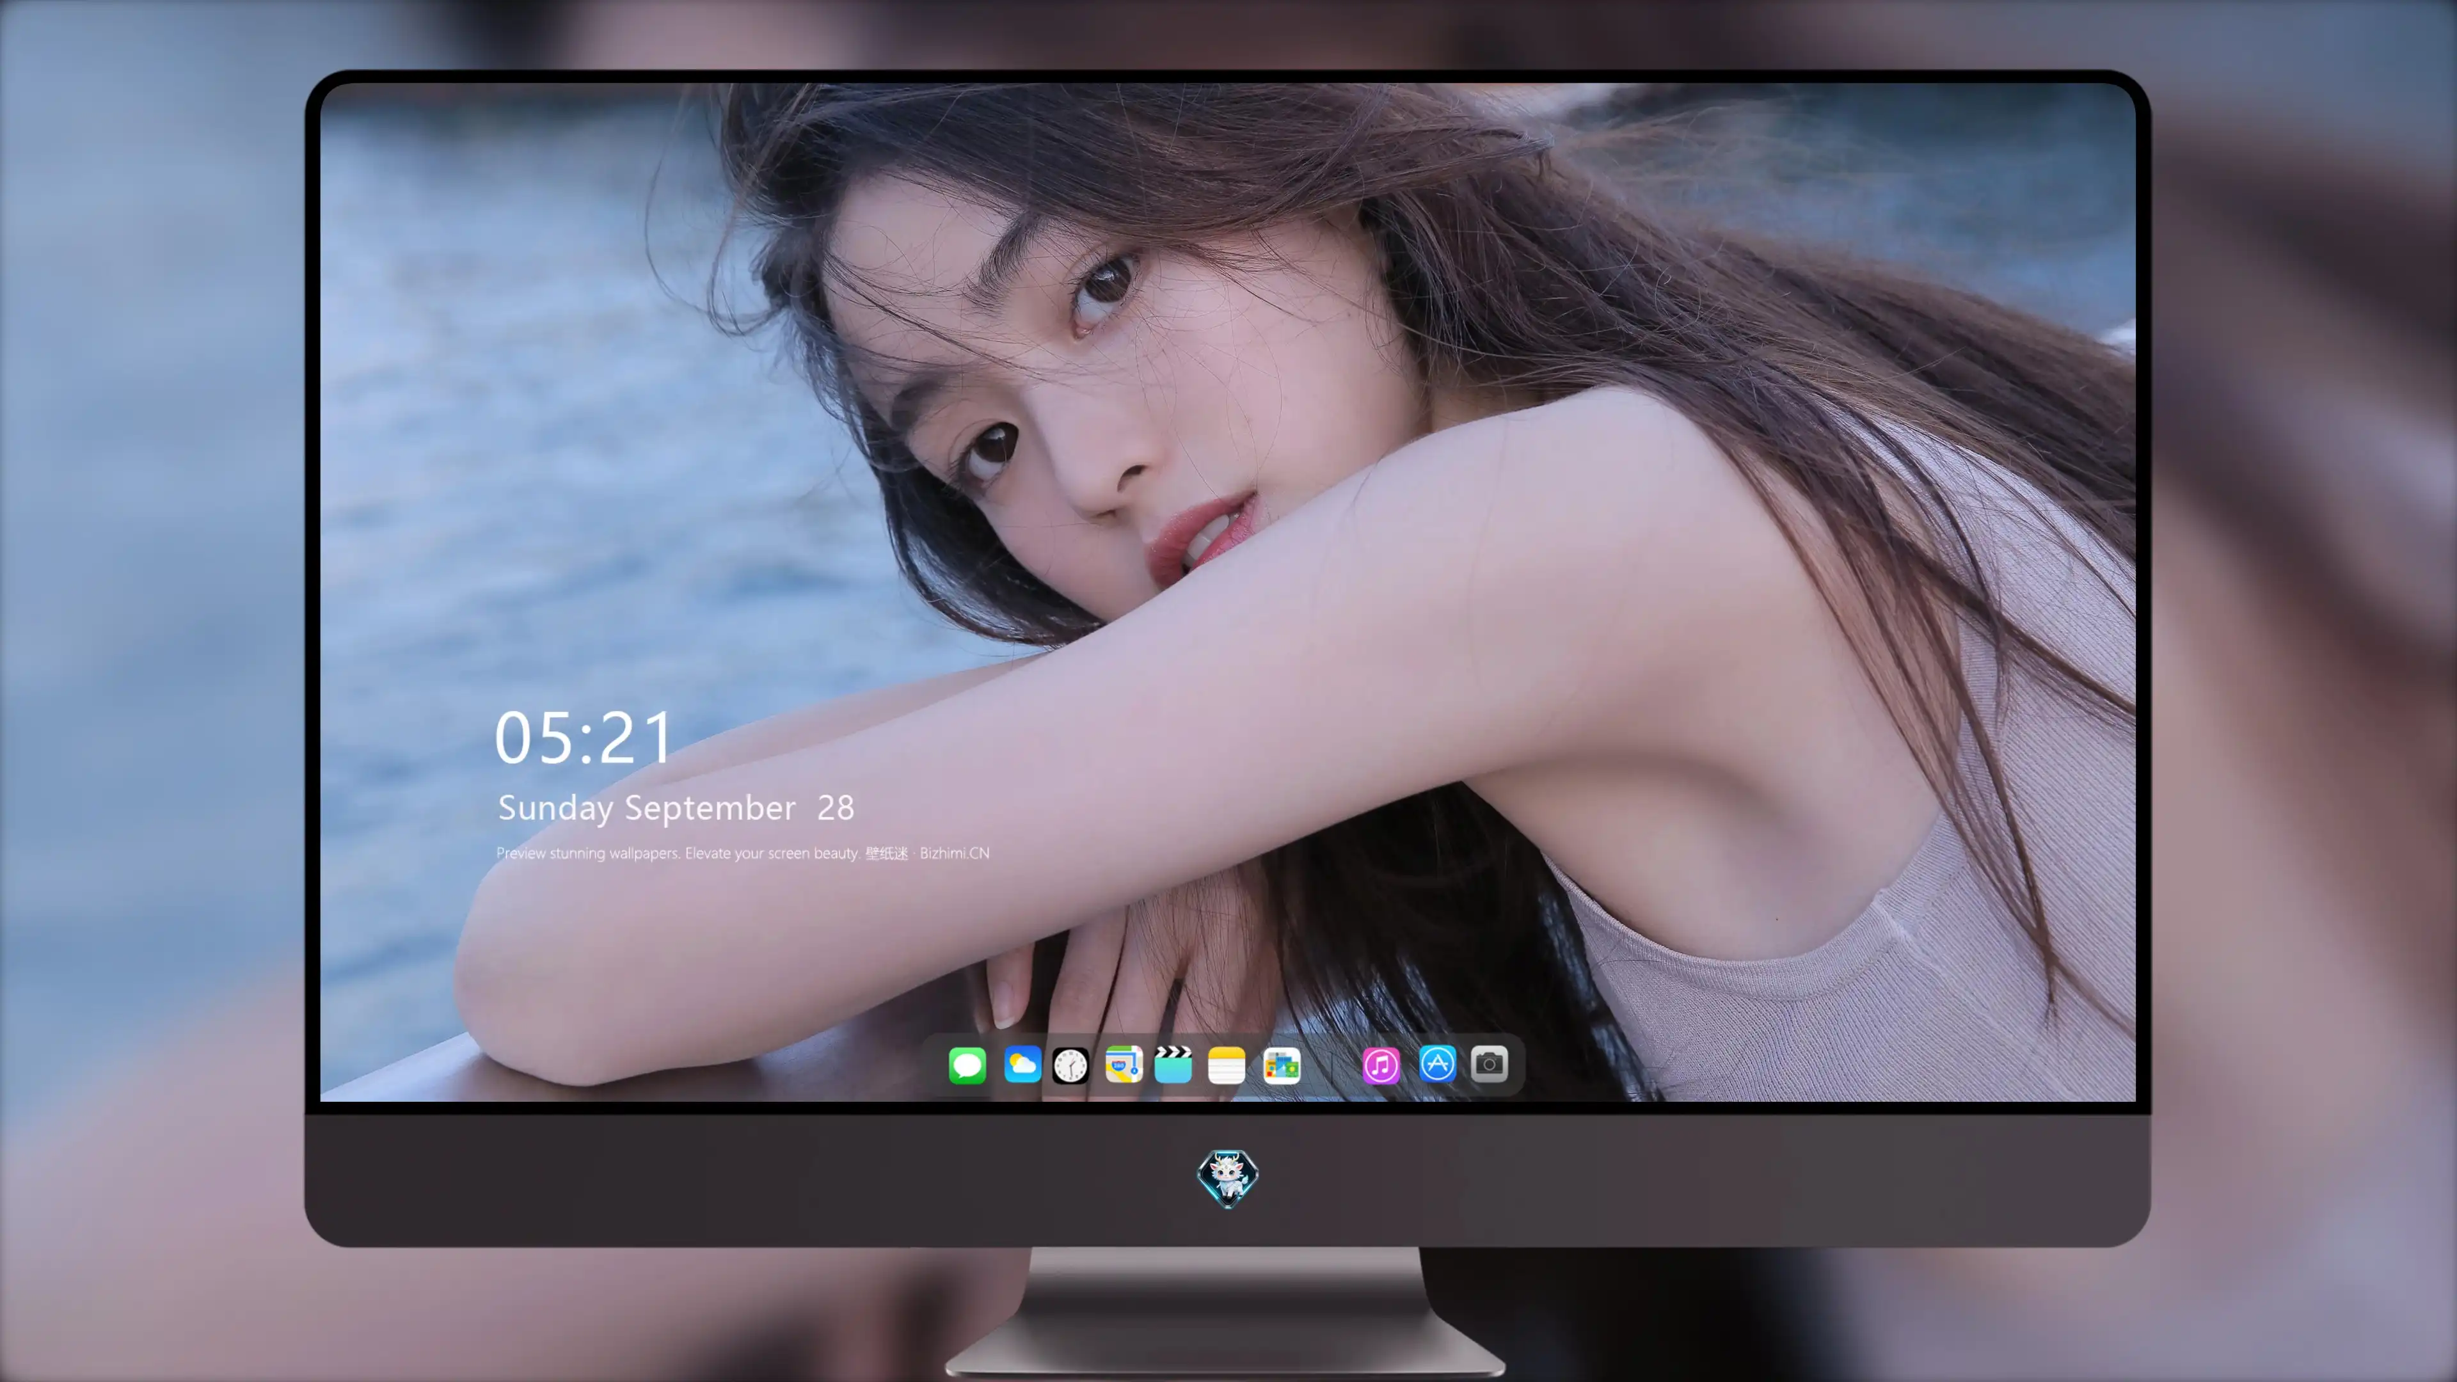
Task: Open the gray Camera app in the dock
Action: [1489, 1063]
